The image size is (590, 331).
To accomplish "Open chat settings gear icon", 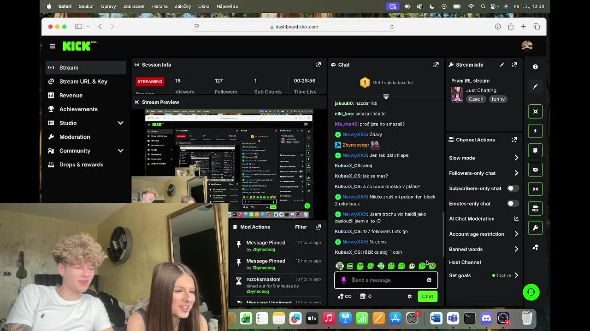I will click(x=409, y=297).
